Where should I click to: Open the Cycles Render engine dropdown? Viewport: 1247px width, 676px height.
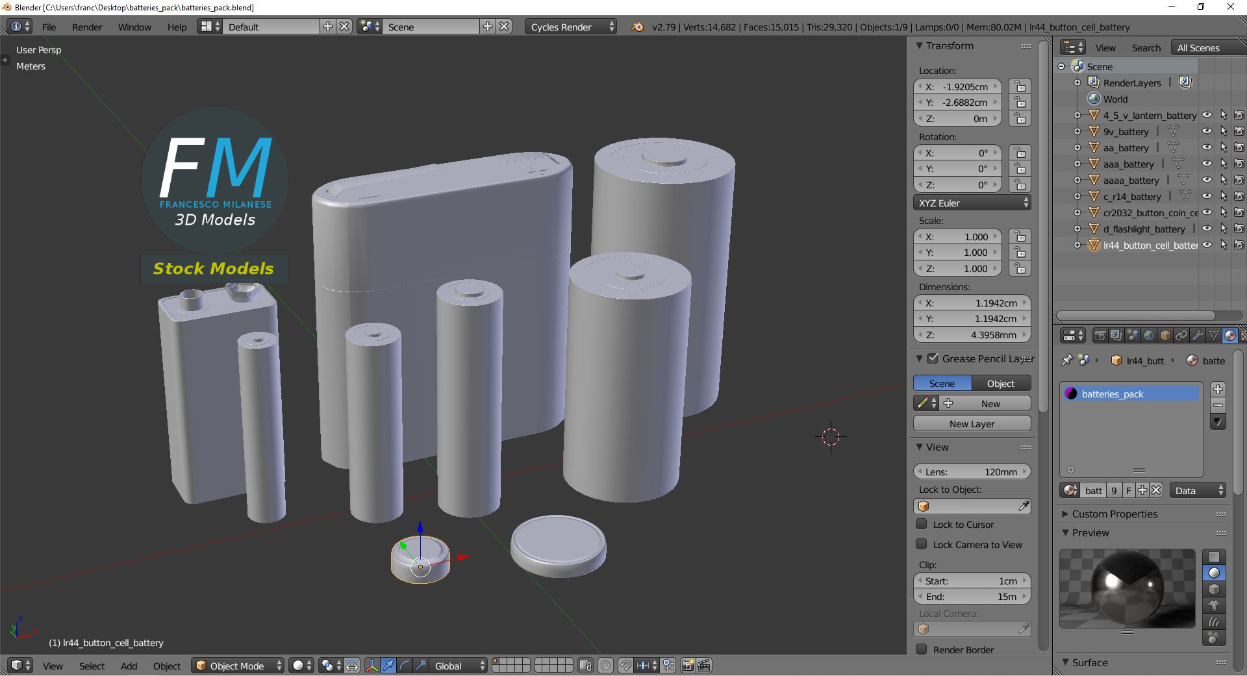point(570,27)
